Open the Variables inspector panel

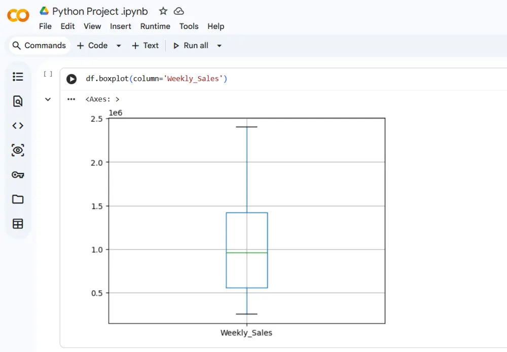[18, 150]
